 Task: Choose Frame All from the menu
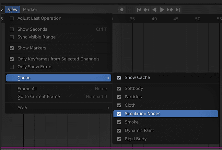(x=27, y=89)
